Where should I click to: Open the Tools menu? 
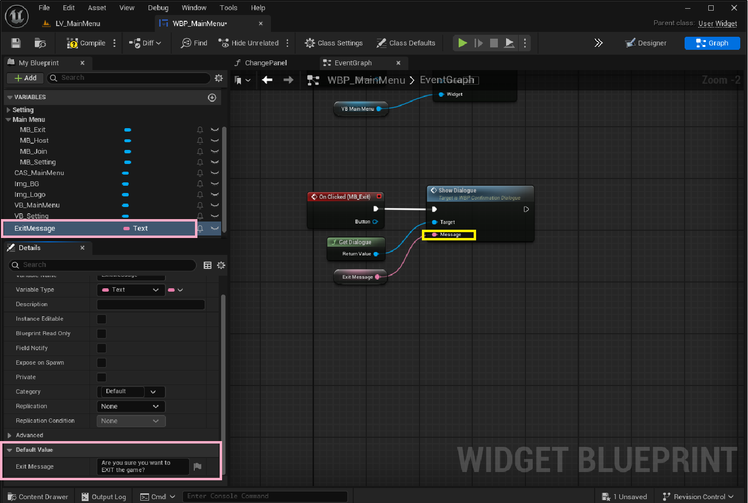tap(228, 8)
